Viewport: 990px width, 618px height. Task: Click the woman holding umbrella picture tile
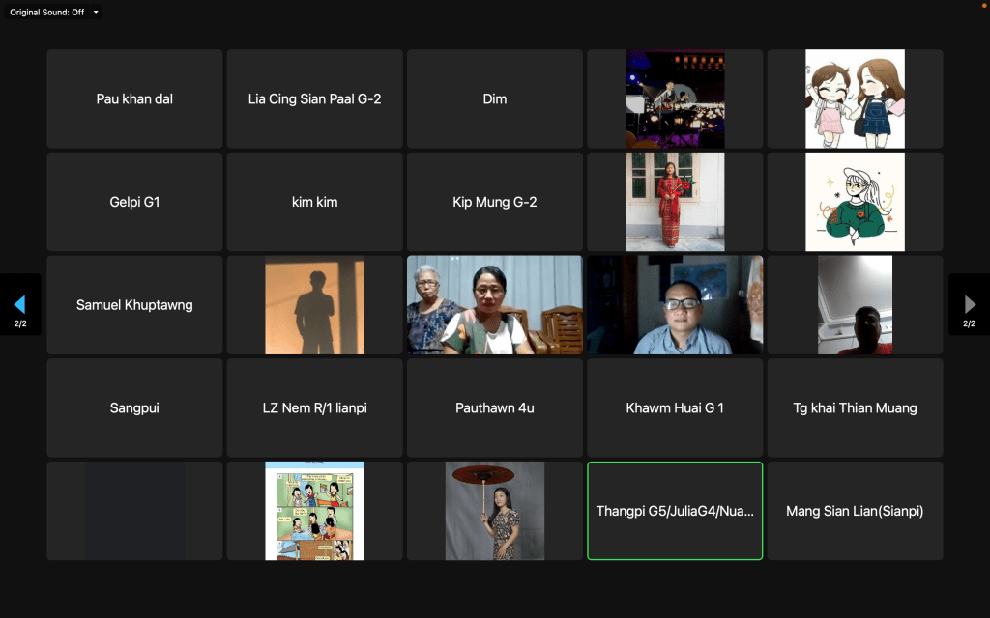coord(494,511)
